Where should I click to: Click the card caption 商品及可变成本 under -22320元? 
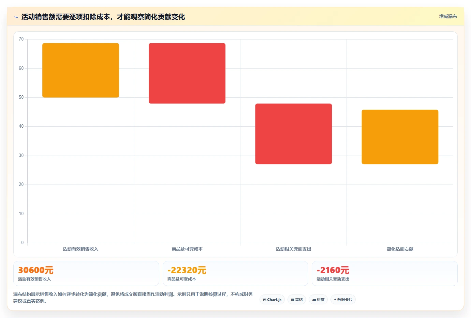point(182,279)
